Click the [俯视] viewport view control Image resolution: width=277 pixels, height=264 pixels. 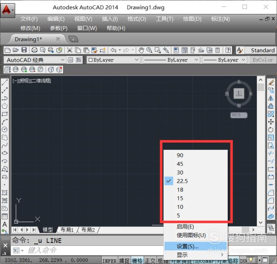point(25,81)
